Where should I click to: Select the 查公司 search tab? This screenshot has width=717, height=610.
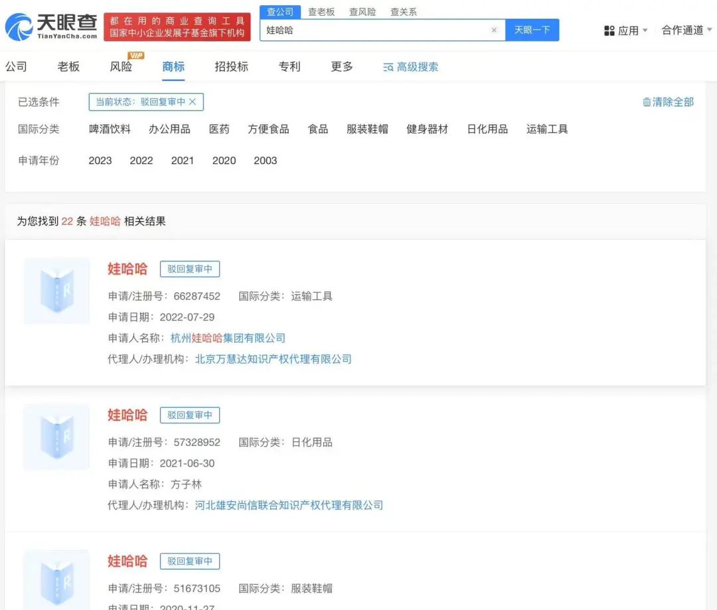point(280,12)
